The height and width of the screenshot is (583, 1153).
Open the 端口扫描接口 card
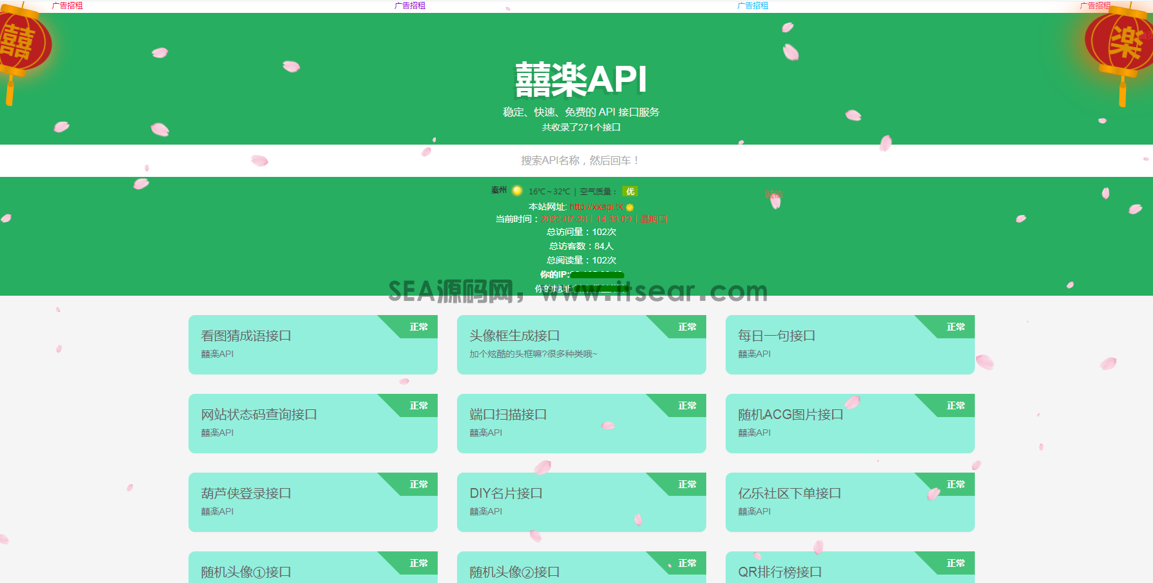point(582,424)
